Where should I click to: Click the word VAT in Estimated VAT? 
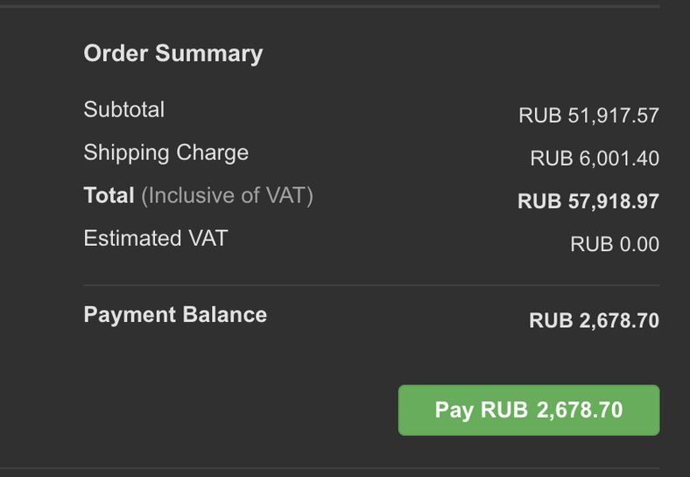point(207,238)
